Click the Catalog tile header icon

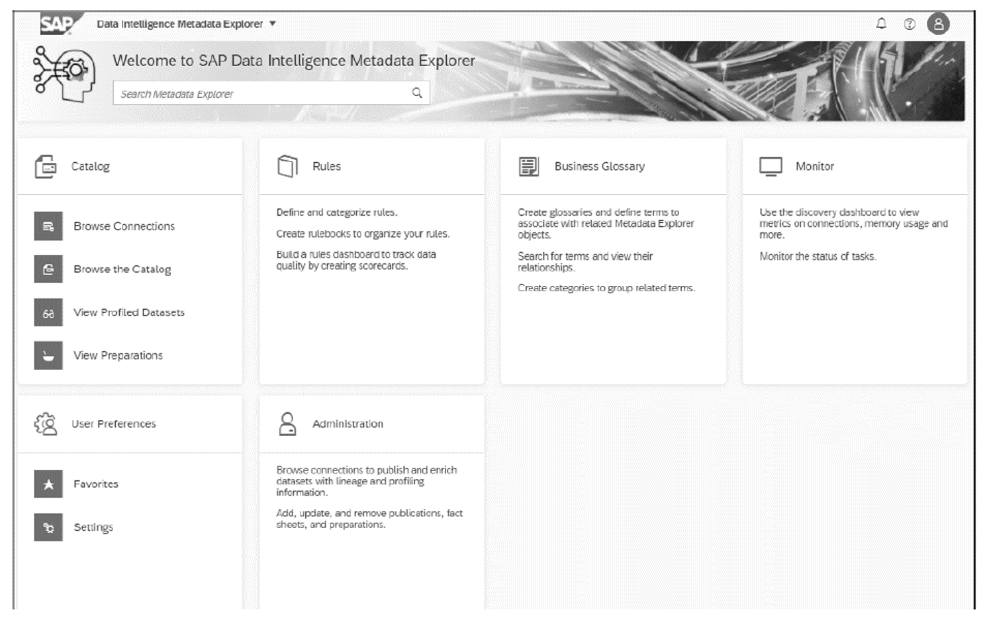46,167
